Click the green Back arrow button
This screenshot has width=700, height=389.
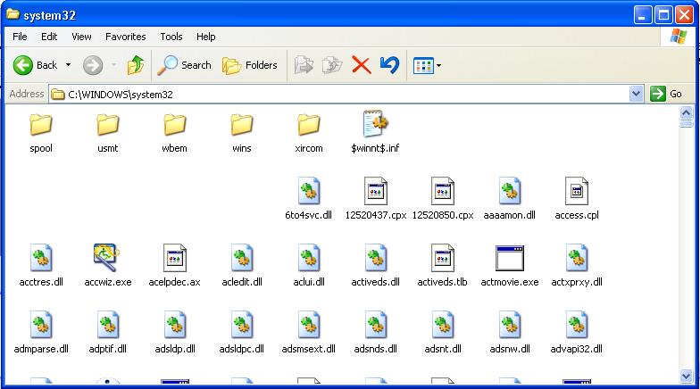pyautogui.click(x=22, y=66)
